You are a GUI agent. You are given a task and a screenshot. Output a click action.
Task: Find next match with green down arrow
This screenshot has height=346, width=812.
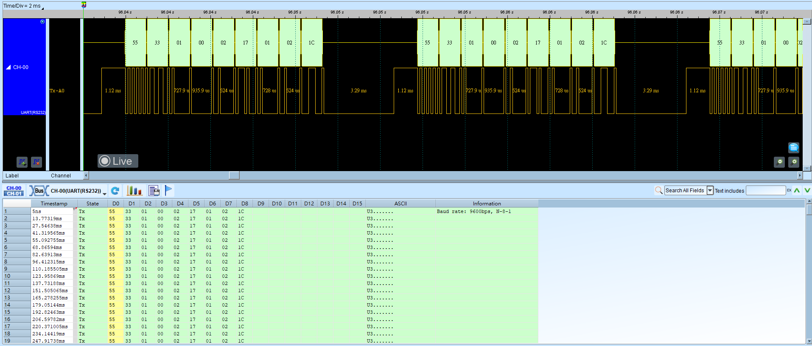tap(807, 191)
